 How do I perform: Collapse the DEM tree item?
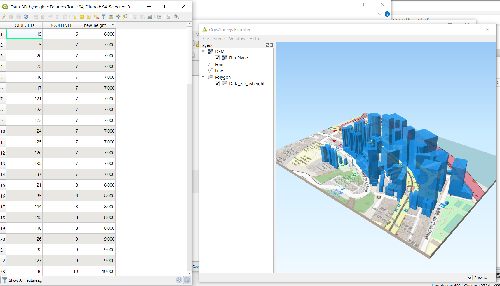pos(203,51)
